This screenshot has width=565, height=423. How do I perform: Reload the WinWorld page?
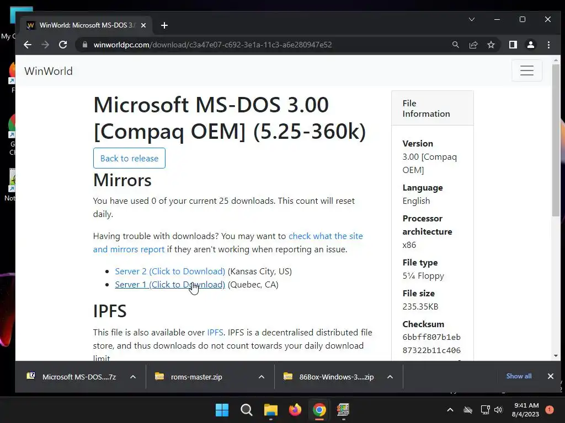(63, 45)
